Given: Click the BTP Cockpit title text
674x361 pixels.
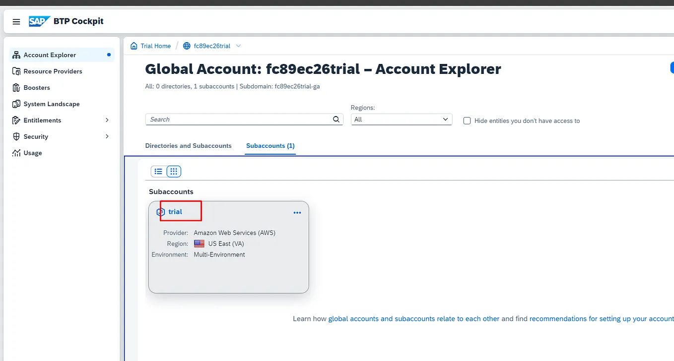Looking at the screenshot, I should 78,21.
